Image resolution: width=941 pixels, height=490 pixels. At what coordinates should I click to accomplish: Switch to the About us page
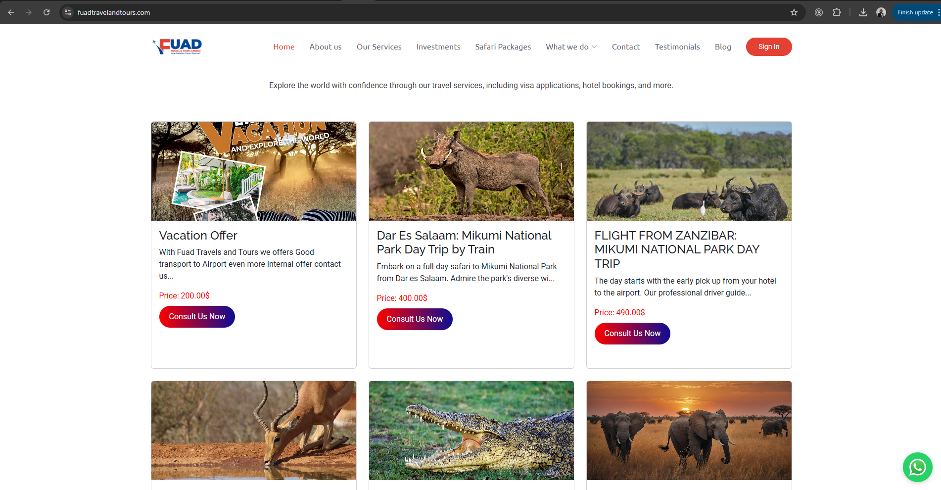325,47
